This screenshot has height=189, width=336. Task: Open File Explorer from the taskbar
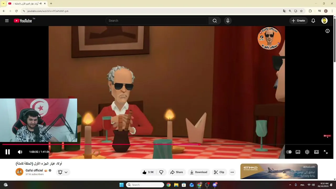pos(176,185)
